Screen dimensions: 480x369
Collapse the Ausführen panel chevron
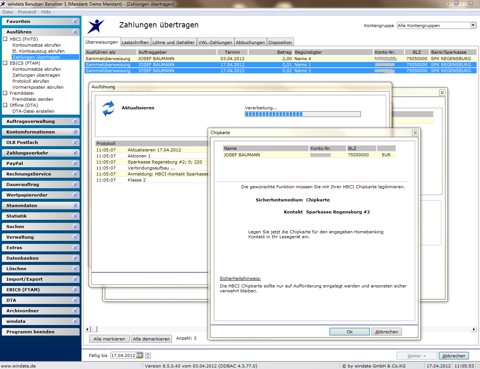[75, 32]
